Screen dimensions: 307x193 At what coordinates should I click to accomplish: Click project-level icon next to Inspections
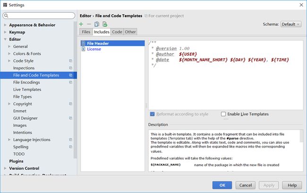click(71, 68)
